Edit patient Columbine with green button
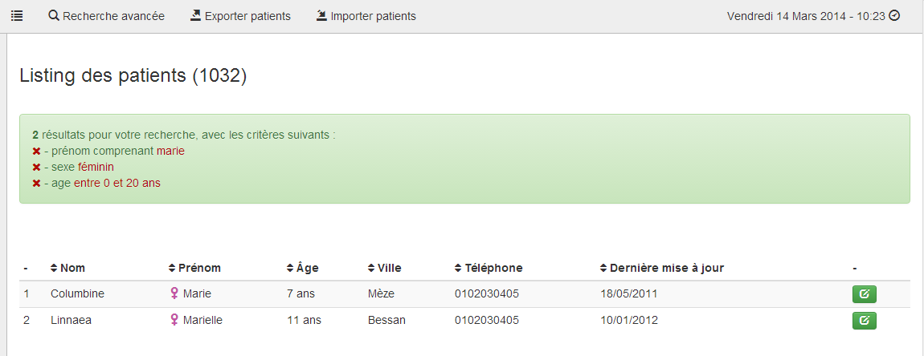Image resolution: width=924 pixels, height=356 pixels. point(864,294)
